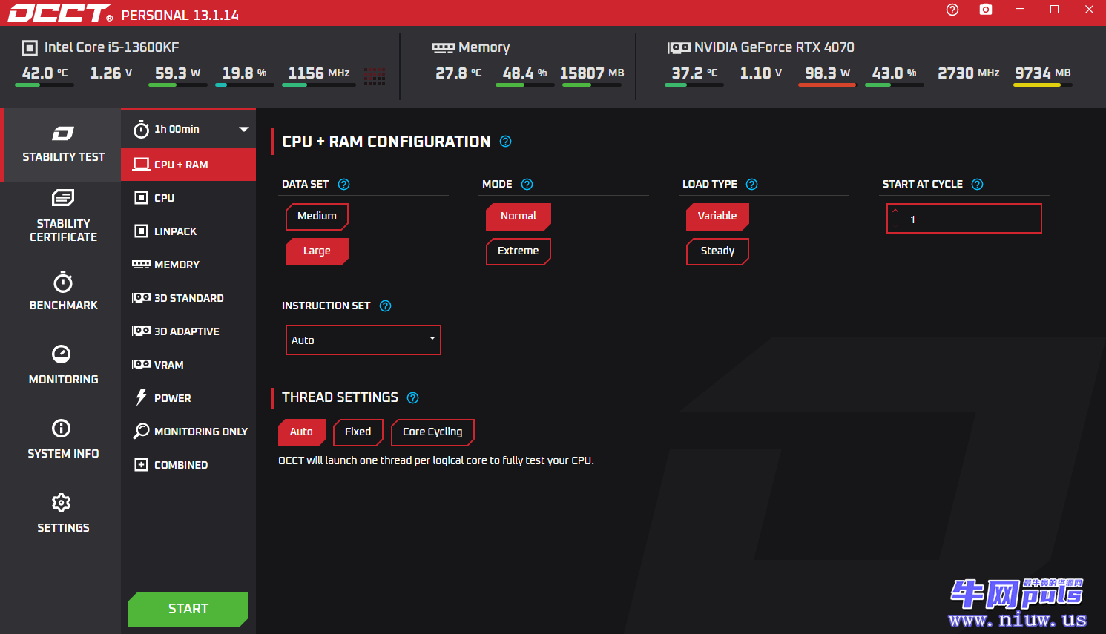This screenshot has width=1106, height=634.
Task: Select the 3D ADAPTIVE test
Action: [188, 331]
